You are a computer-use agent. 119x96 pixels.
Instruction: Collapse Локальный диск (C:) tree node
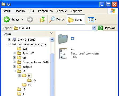coord(9,44)
